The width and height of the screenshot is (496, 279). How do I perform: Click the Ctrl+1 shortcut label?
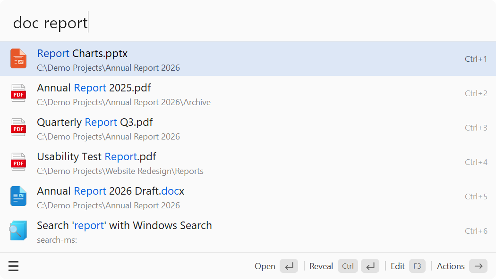point(476,59)
